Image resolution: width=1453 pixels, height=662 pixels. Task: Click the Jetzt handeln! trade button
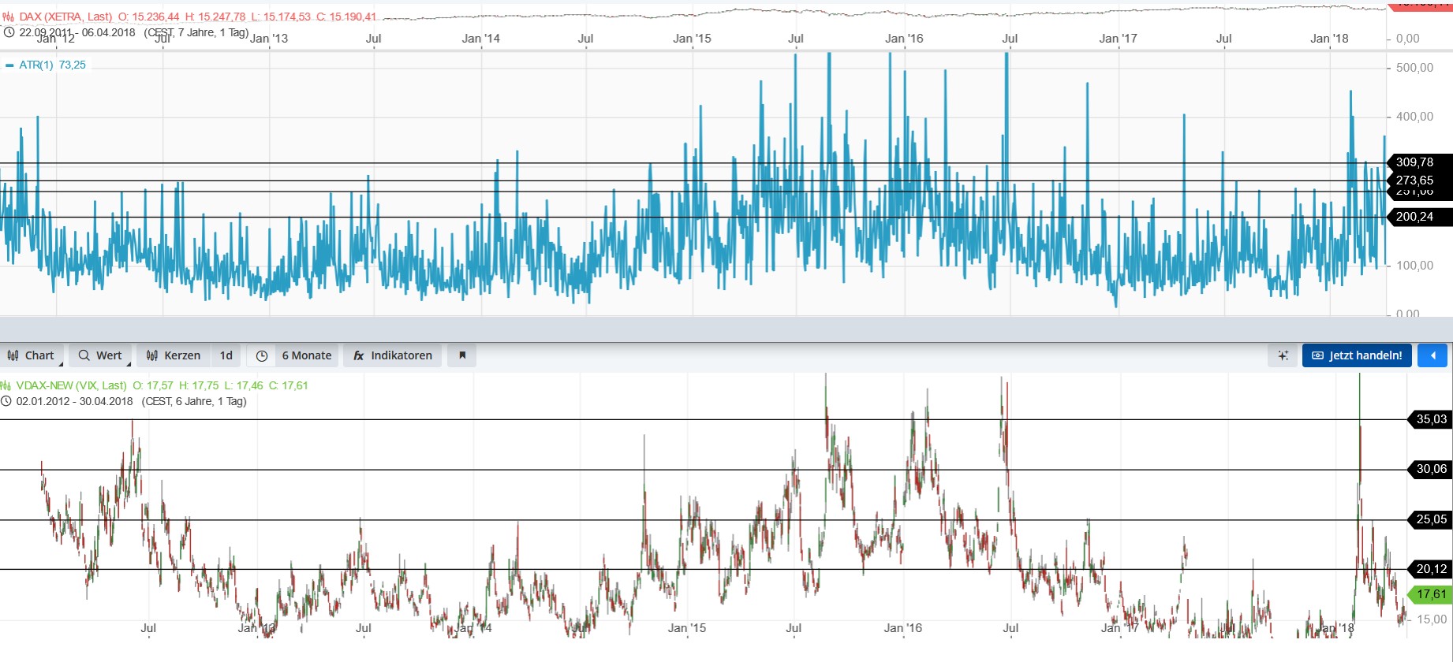(x=1357, y=355)
